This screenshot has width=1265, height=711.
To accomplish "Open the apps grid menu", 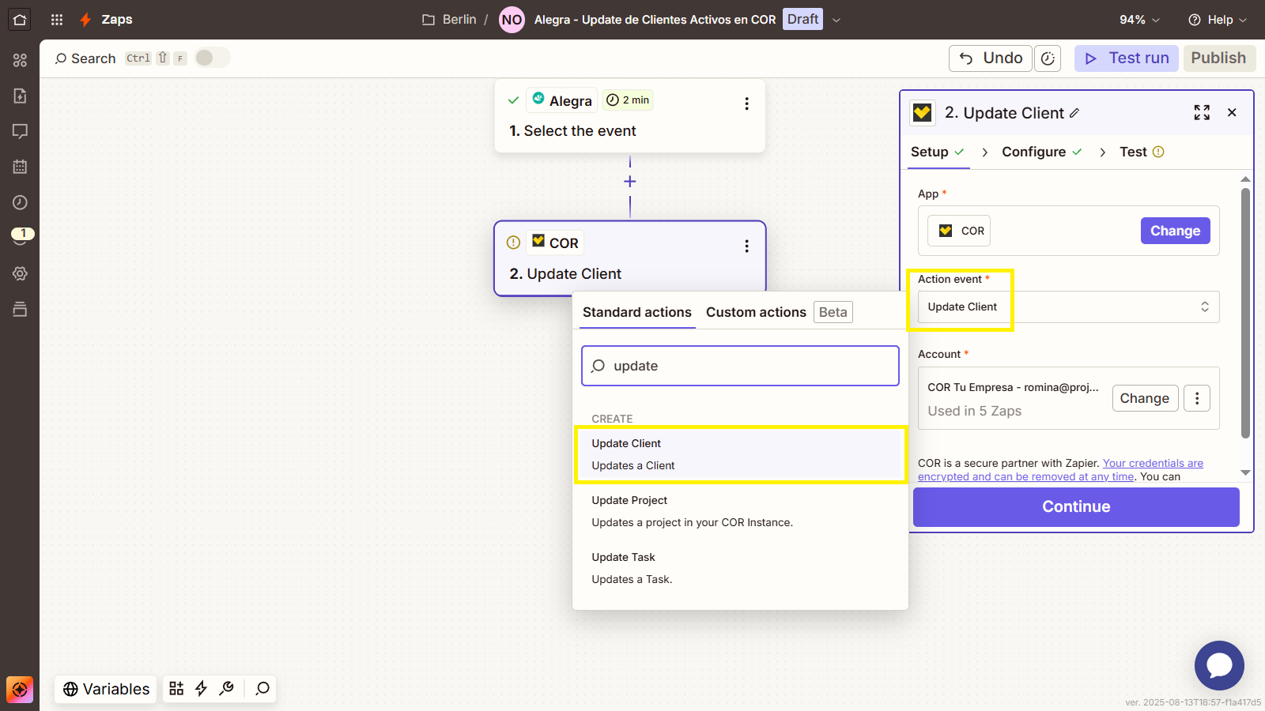I will coord(57,20).
